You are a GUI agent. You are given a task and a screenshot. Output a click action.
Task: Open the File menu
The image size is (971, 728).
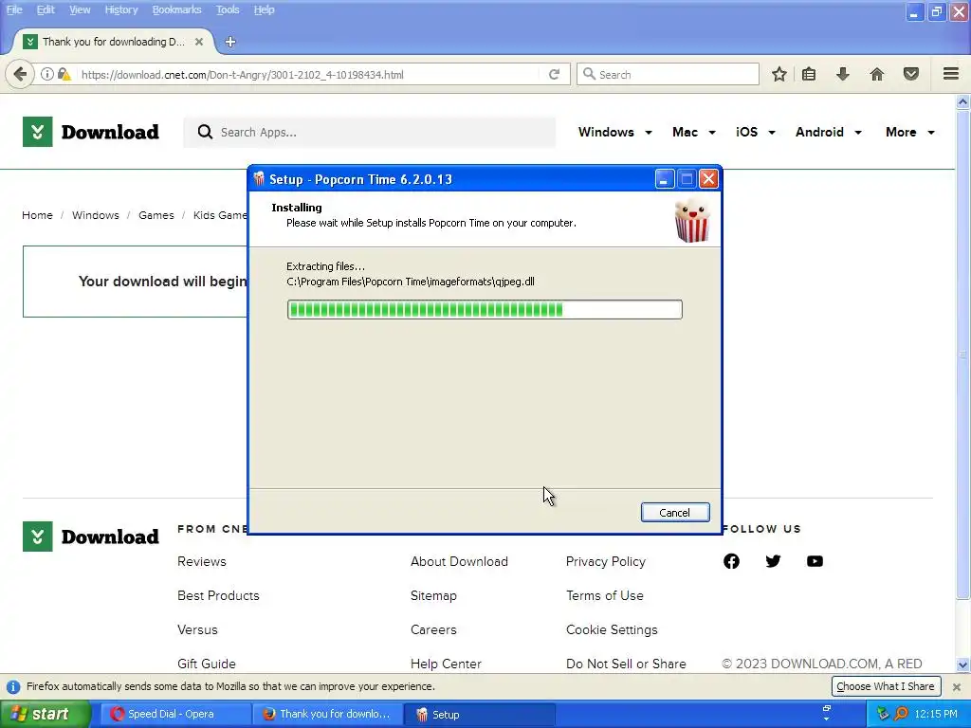pos(14,9)
